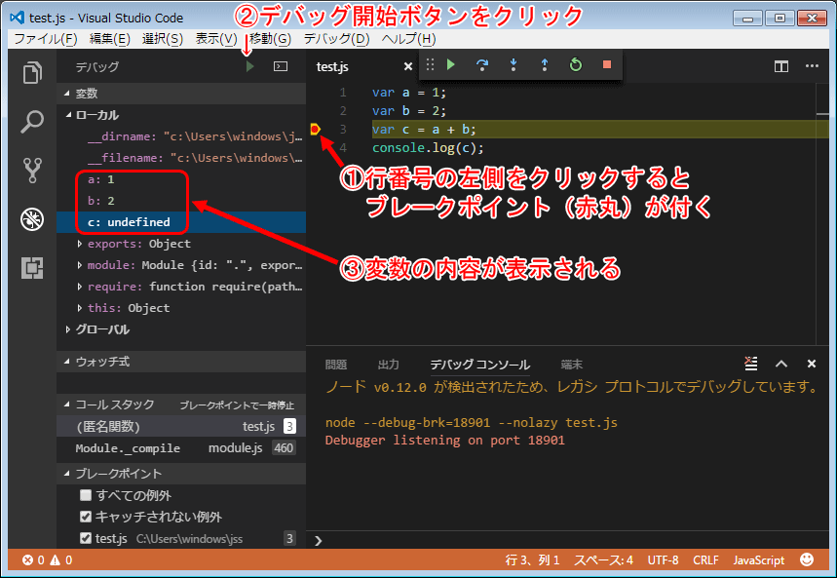Click the Step Out icon
Screen dimensions: 837x578
(544, 62)
